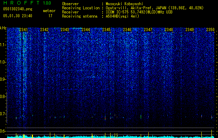
Task: Click the file name 0501302340.png
Action: point(18,9)
